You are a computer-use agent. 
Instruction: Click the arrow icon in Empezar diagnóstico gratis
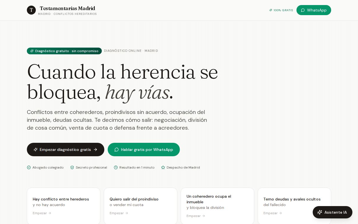coord(95,150)
